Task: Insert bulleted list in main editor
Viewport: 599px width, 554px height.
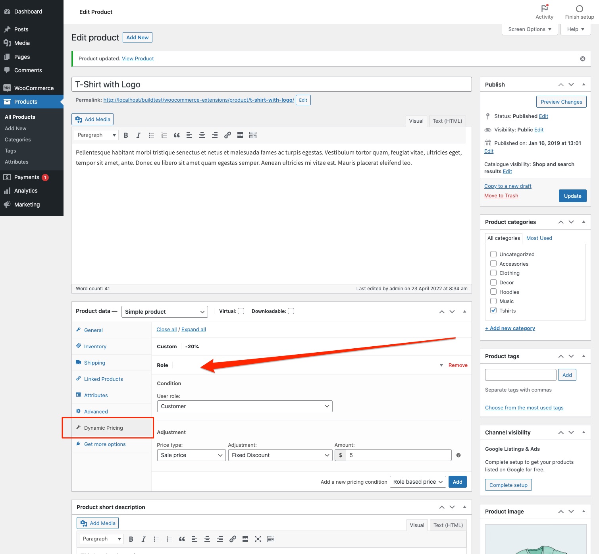Action: pyautogui.click(x=151, y=135)
